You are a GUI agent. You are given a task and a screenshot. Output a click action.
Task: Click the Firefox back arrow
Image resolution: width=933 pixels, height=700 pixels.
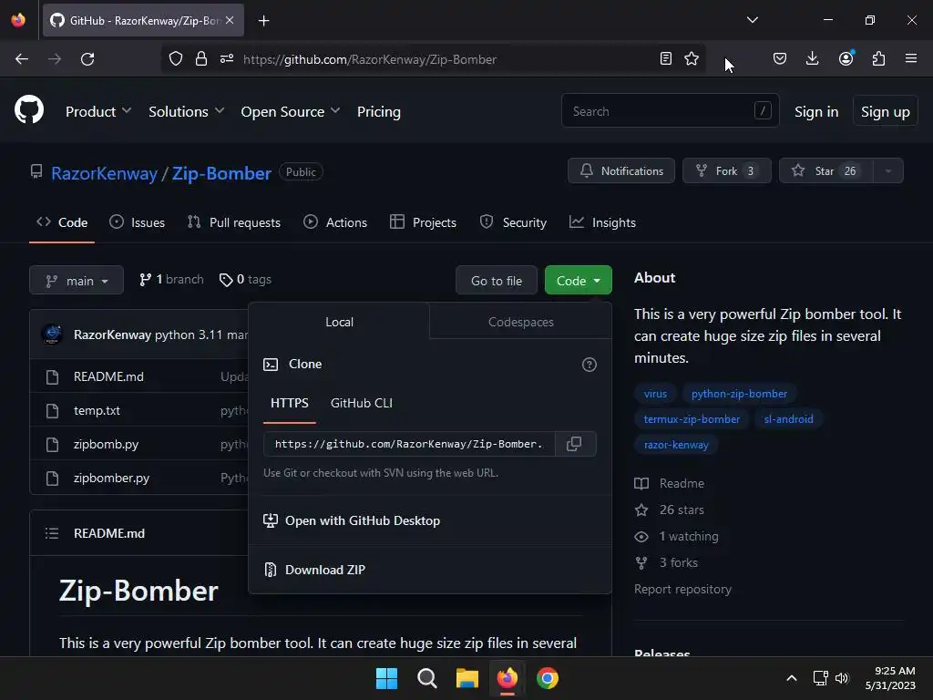pyautogui.click(x=22, y=59)
